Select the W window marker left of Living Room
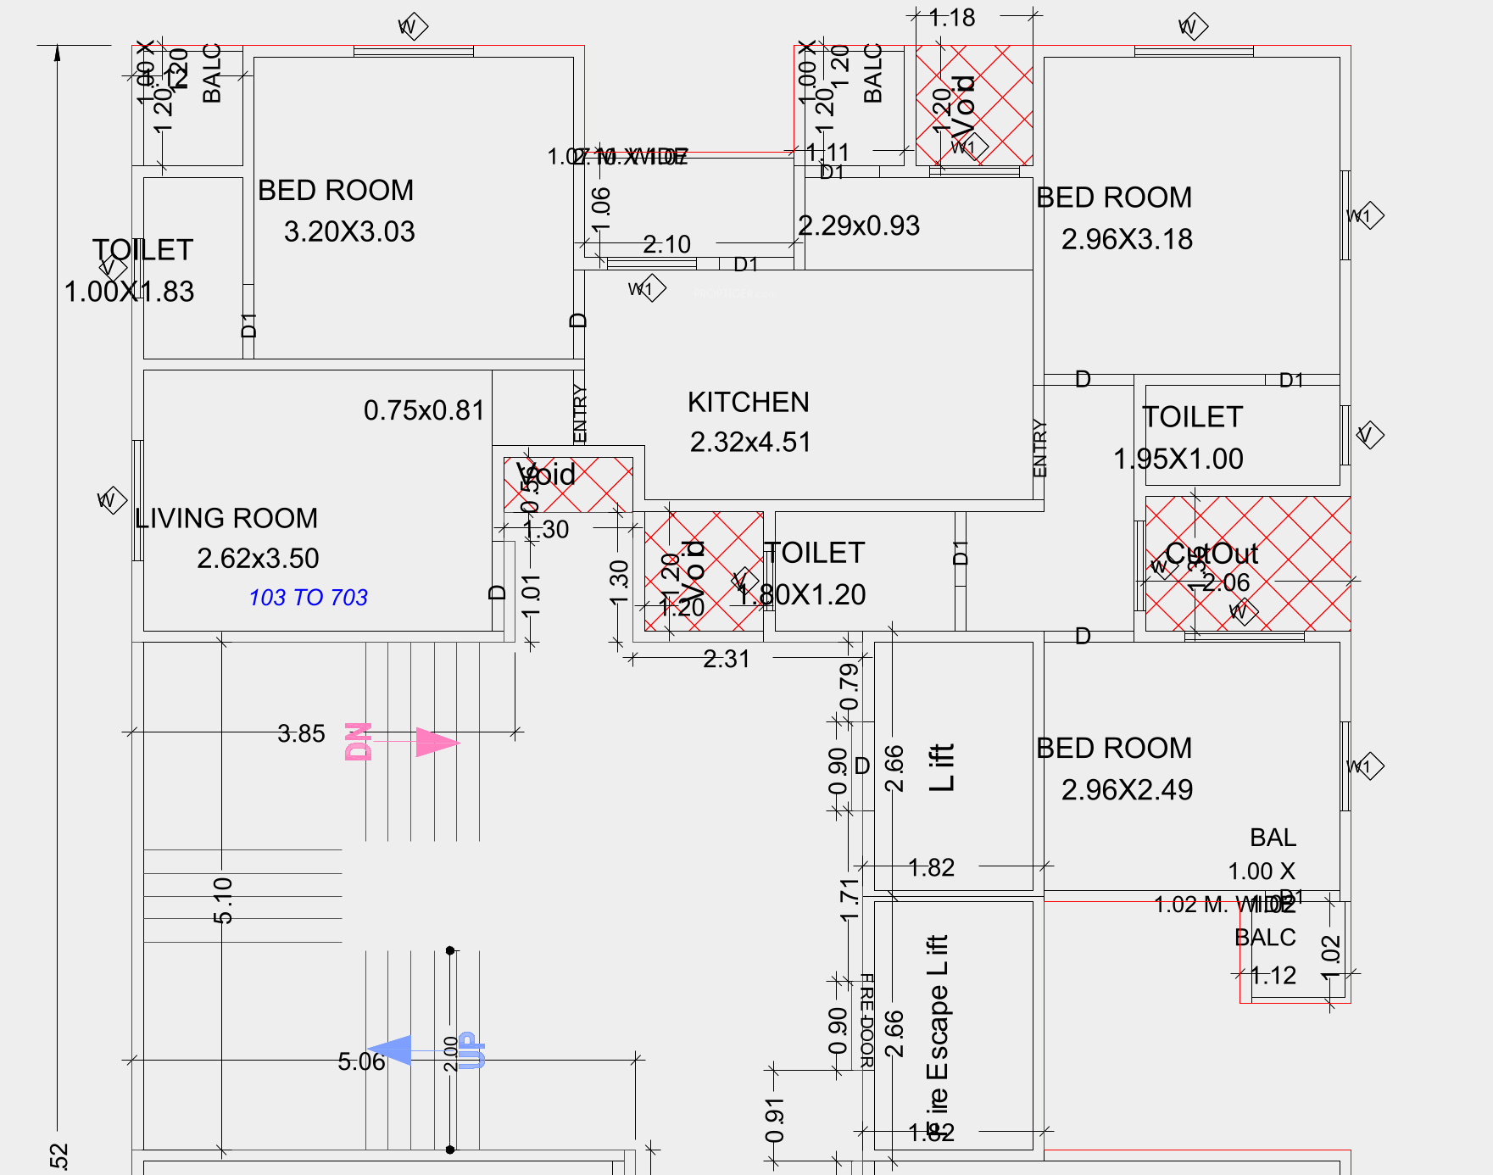 click(x=111, y=500)
